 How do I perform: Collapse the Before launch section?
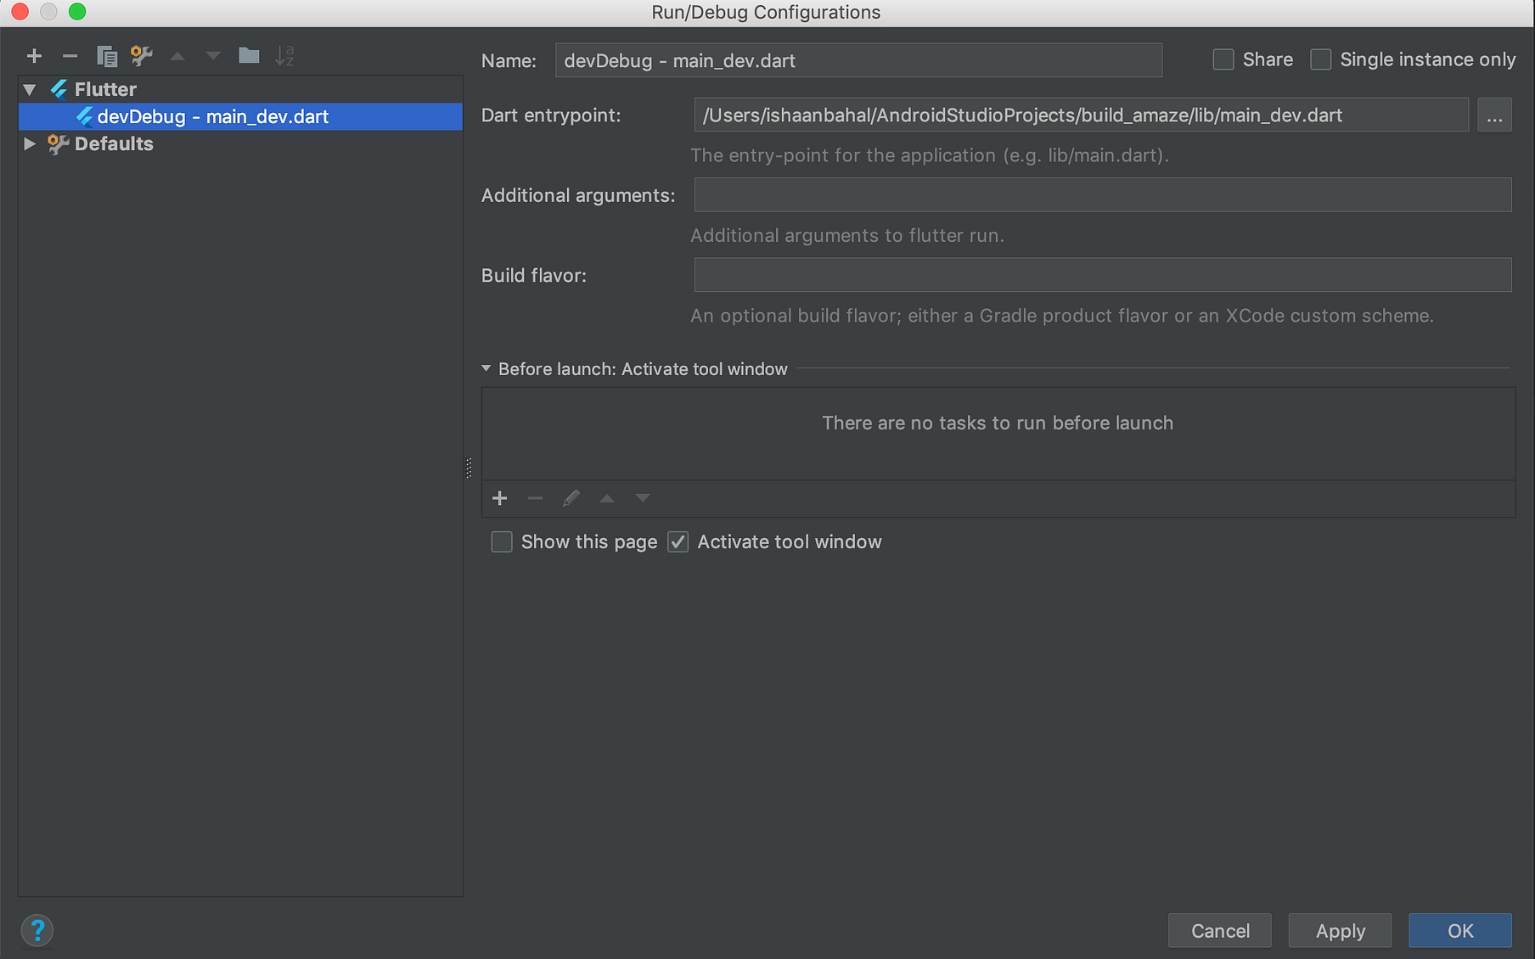(x=486, y=368)
